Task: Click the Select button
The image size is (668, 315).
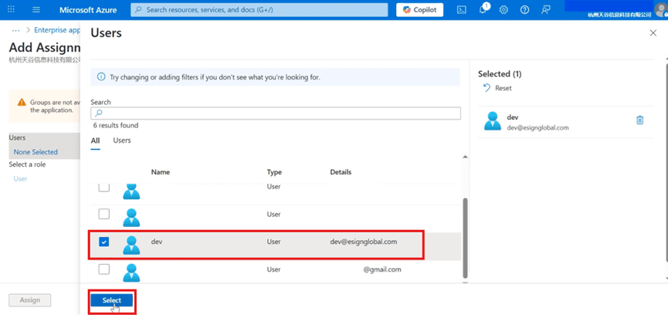Action: click(112, 300)
